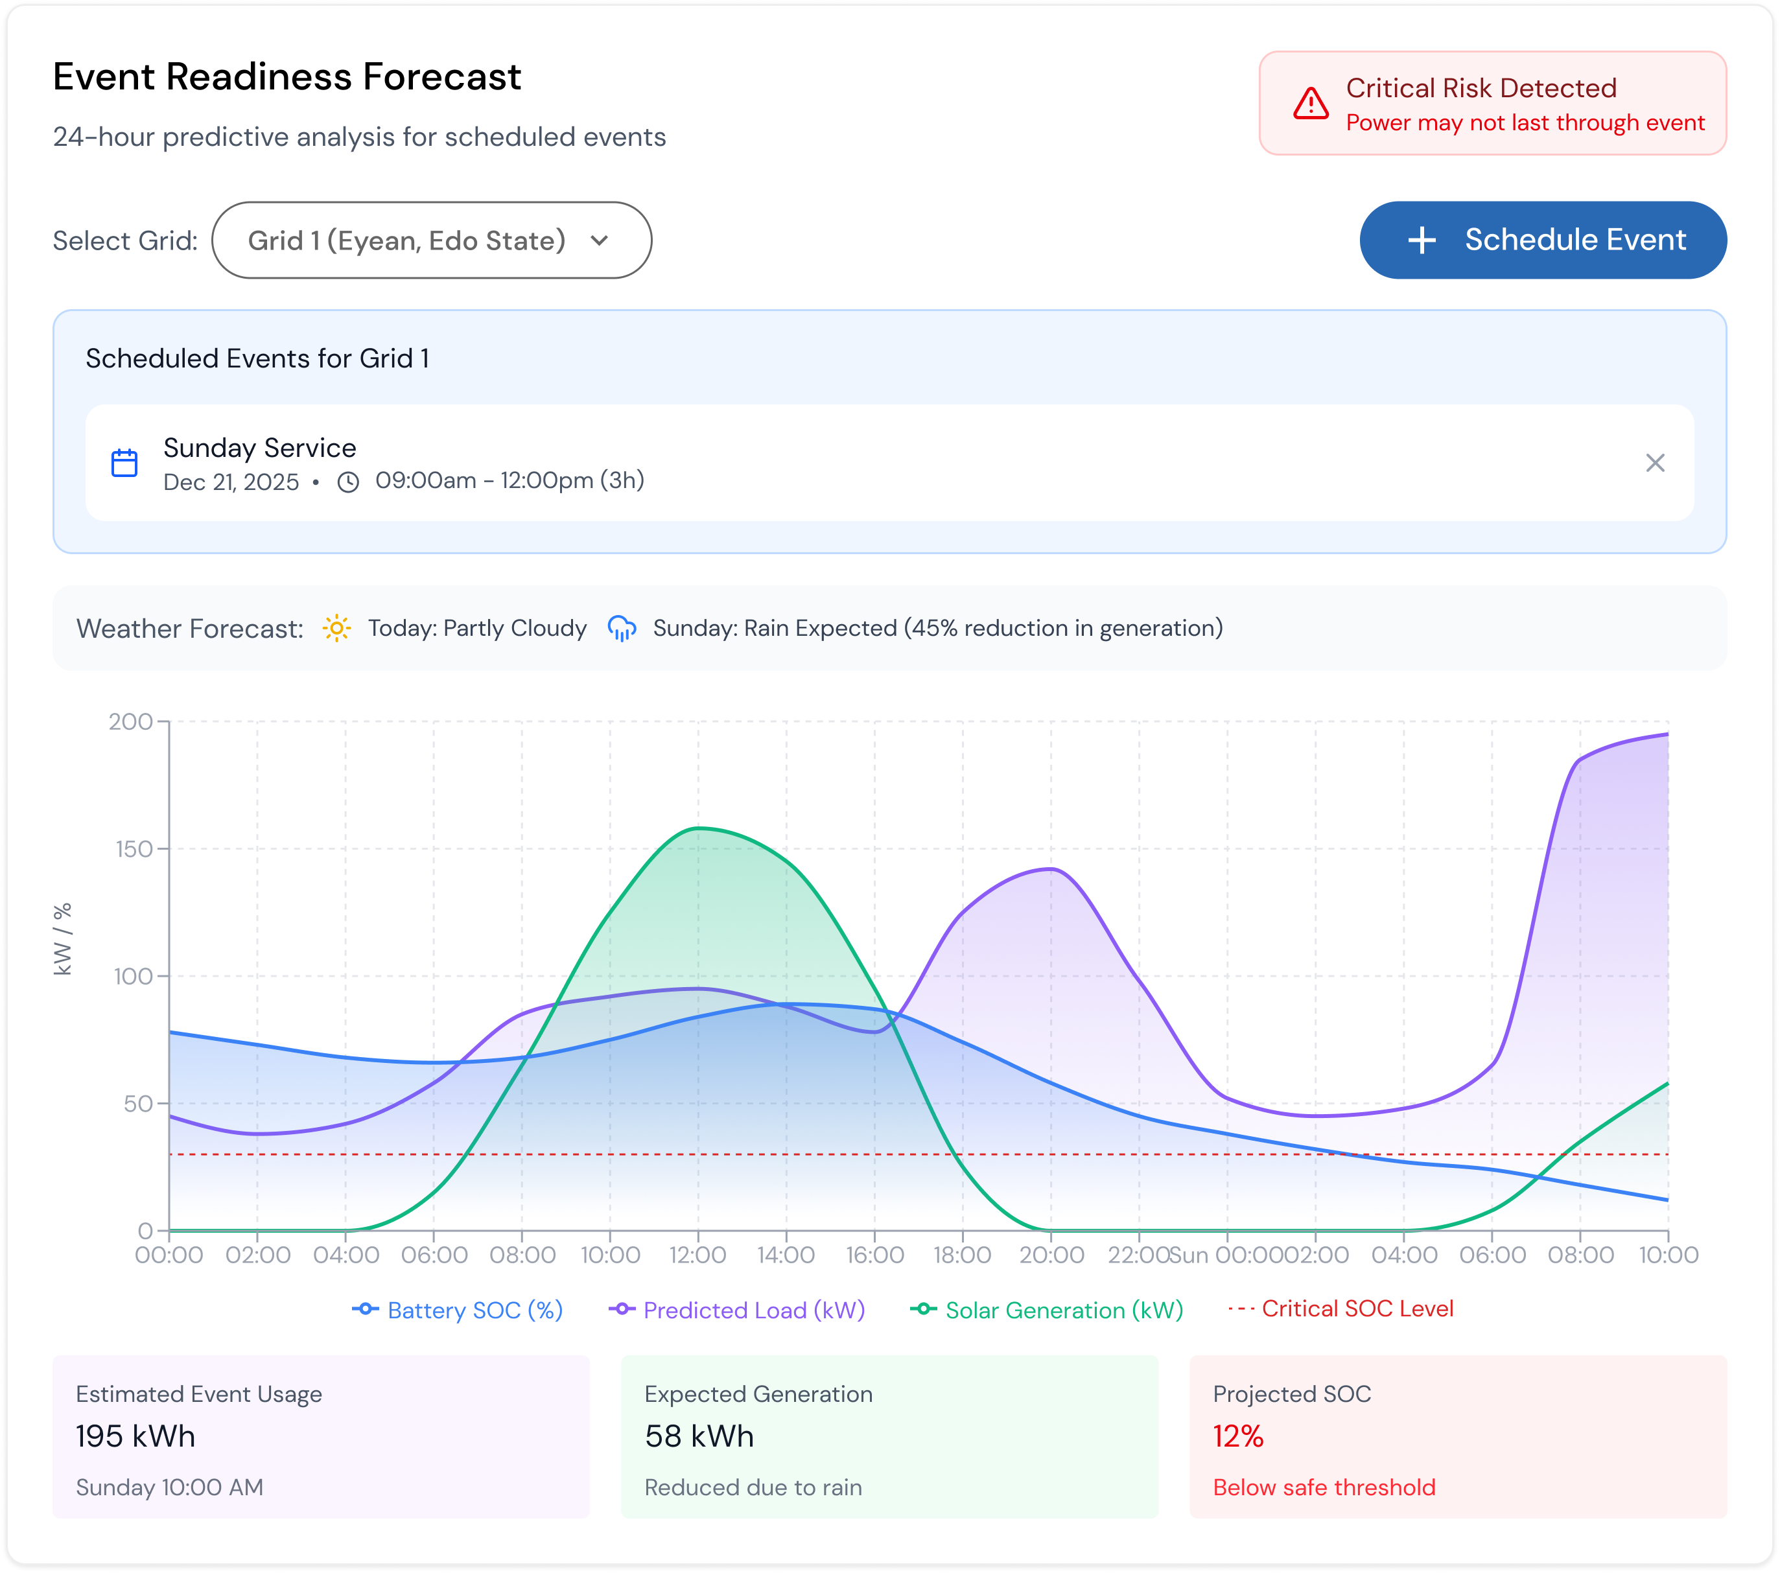
Task: Click the '09:00am – 12:00pm (3h)' time text
Action: click(509, 480)
